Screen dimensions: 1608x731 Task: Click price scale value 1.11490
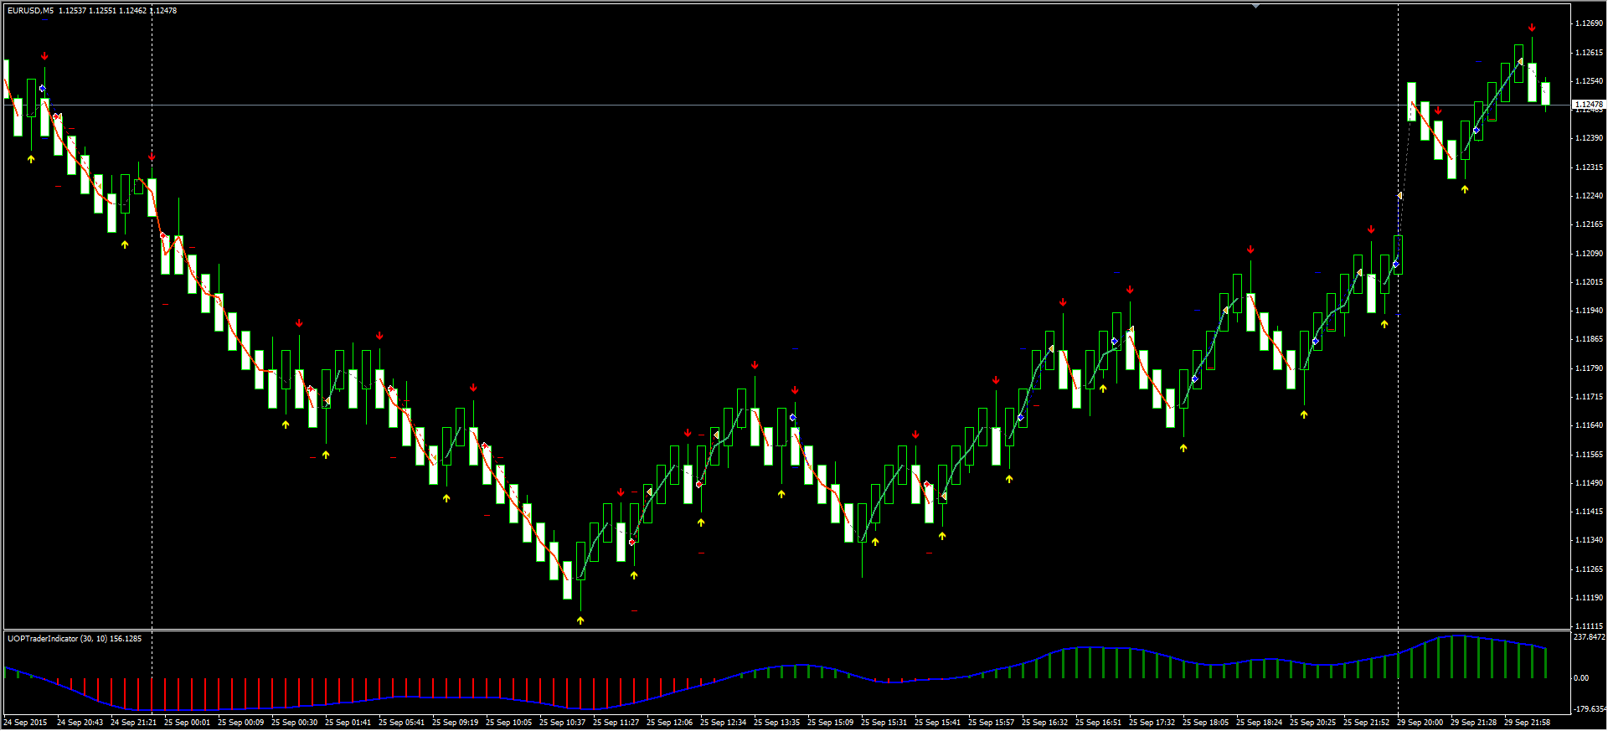[1589, 482]
